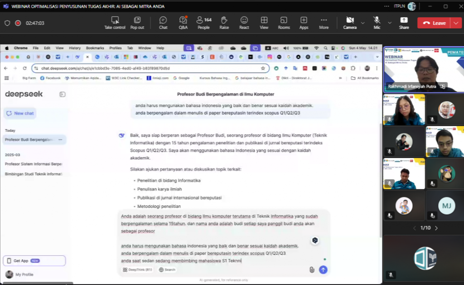This screenshot has height=285, width=464.
Task: Open All Bookmarks folder
Action: coord(365,78)
